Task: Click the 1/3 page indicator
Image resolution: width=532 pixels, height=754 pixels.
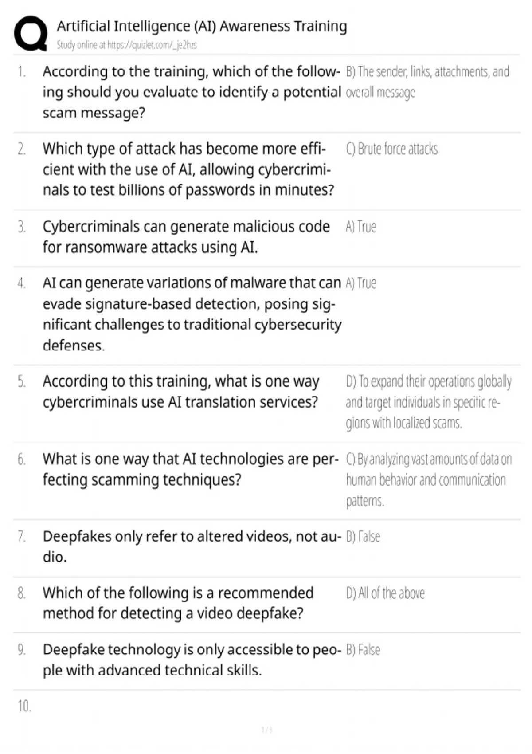Action: pos(266,730)
